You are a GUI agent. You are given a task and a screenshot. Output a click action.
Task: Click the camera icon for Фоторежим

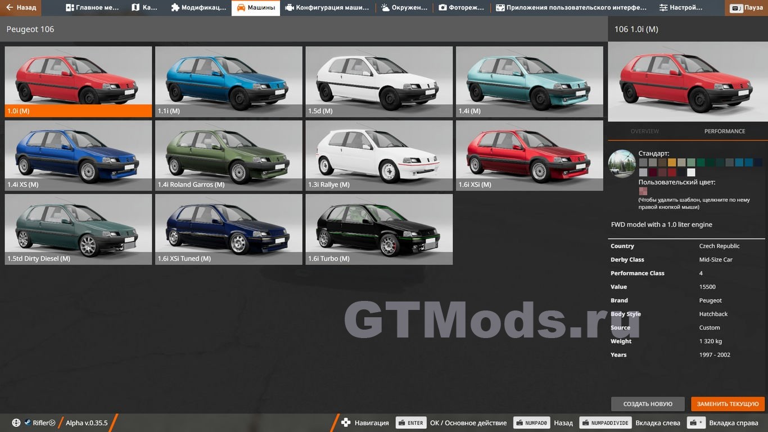pyautogui.click(x=442, y=8)
